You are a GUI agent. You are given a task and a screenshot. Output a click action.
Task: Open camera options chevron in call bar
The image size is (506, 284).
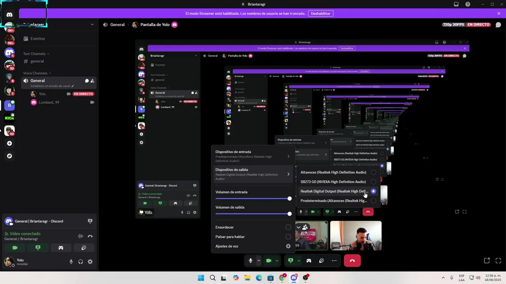(277, 261)
